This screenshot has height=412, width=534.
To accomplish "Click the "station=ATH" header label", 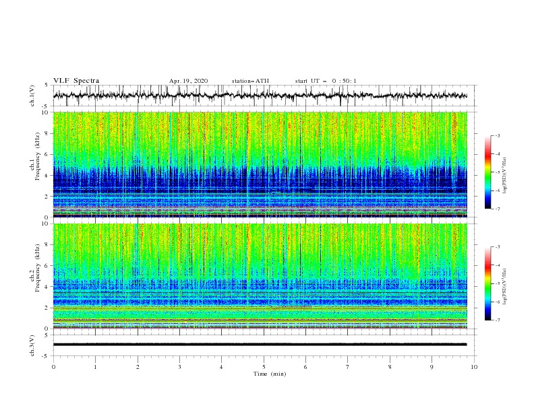I will click(x=250, y=81).
